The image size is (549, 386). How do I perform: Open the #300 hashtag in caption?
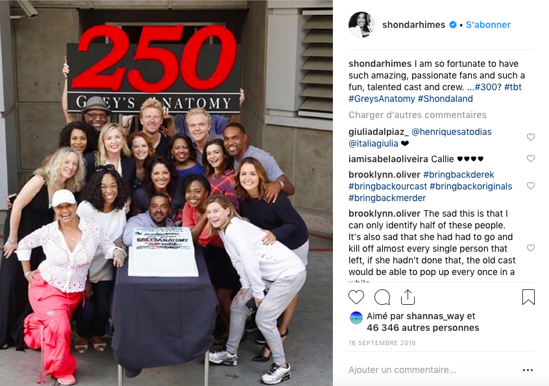(486, 87)
